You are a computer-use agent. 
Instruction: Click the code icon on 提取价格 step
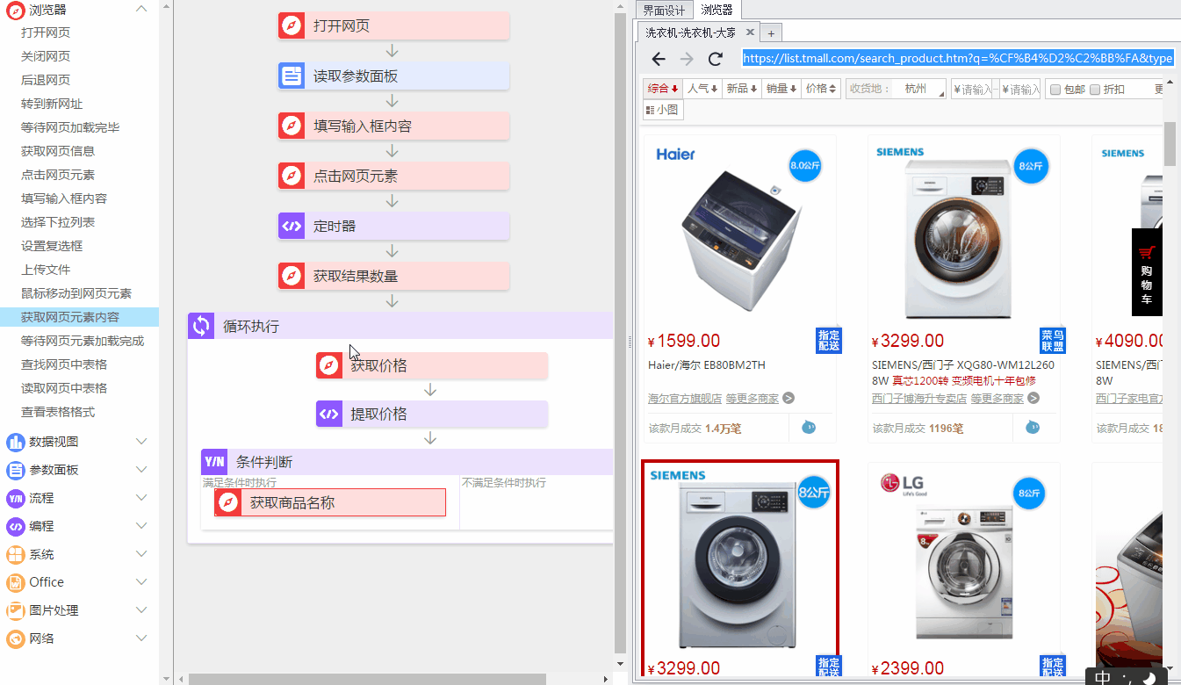coord(329,414)
